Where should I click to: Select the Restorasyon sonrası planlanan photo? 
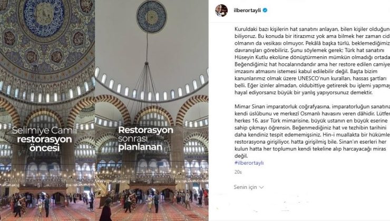click(x=152, y=110)
